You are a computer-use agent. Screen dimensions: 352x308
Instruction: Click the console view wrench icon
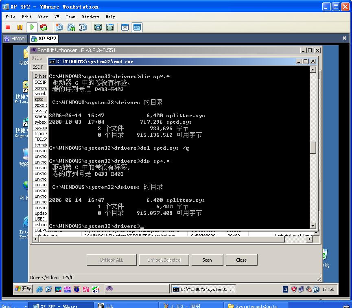tap(125, 27)
